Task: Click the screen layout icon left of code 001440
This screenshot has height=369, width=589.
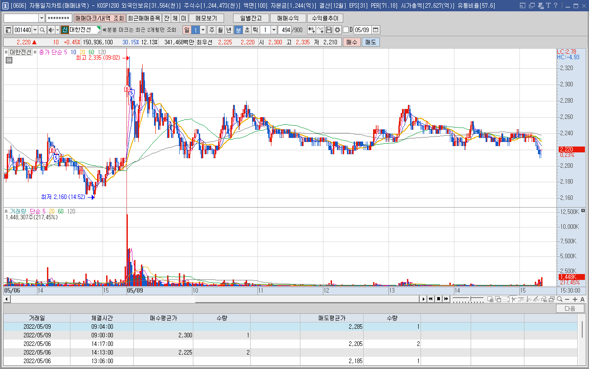Action: pyautogui.click(x=8, y=30)
